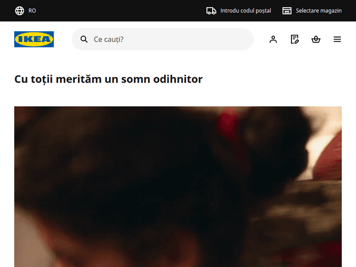356x267 pixels.
Task: Focus the 'Ce cauți?' search field
Action: (x=162, y=39)
